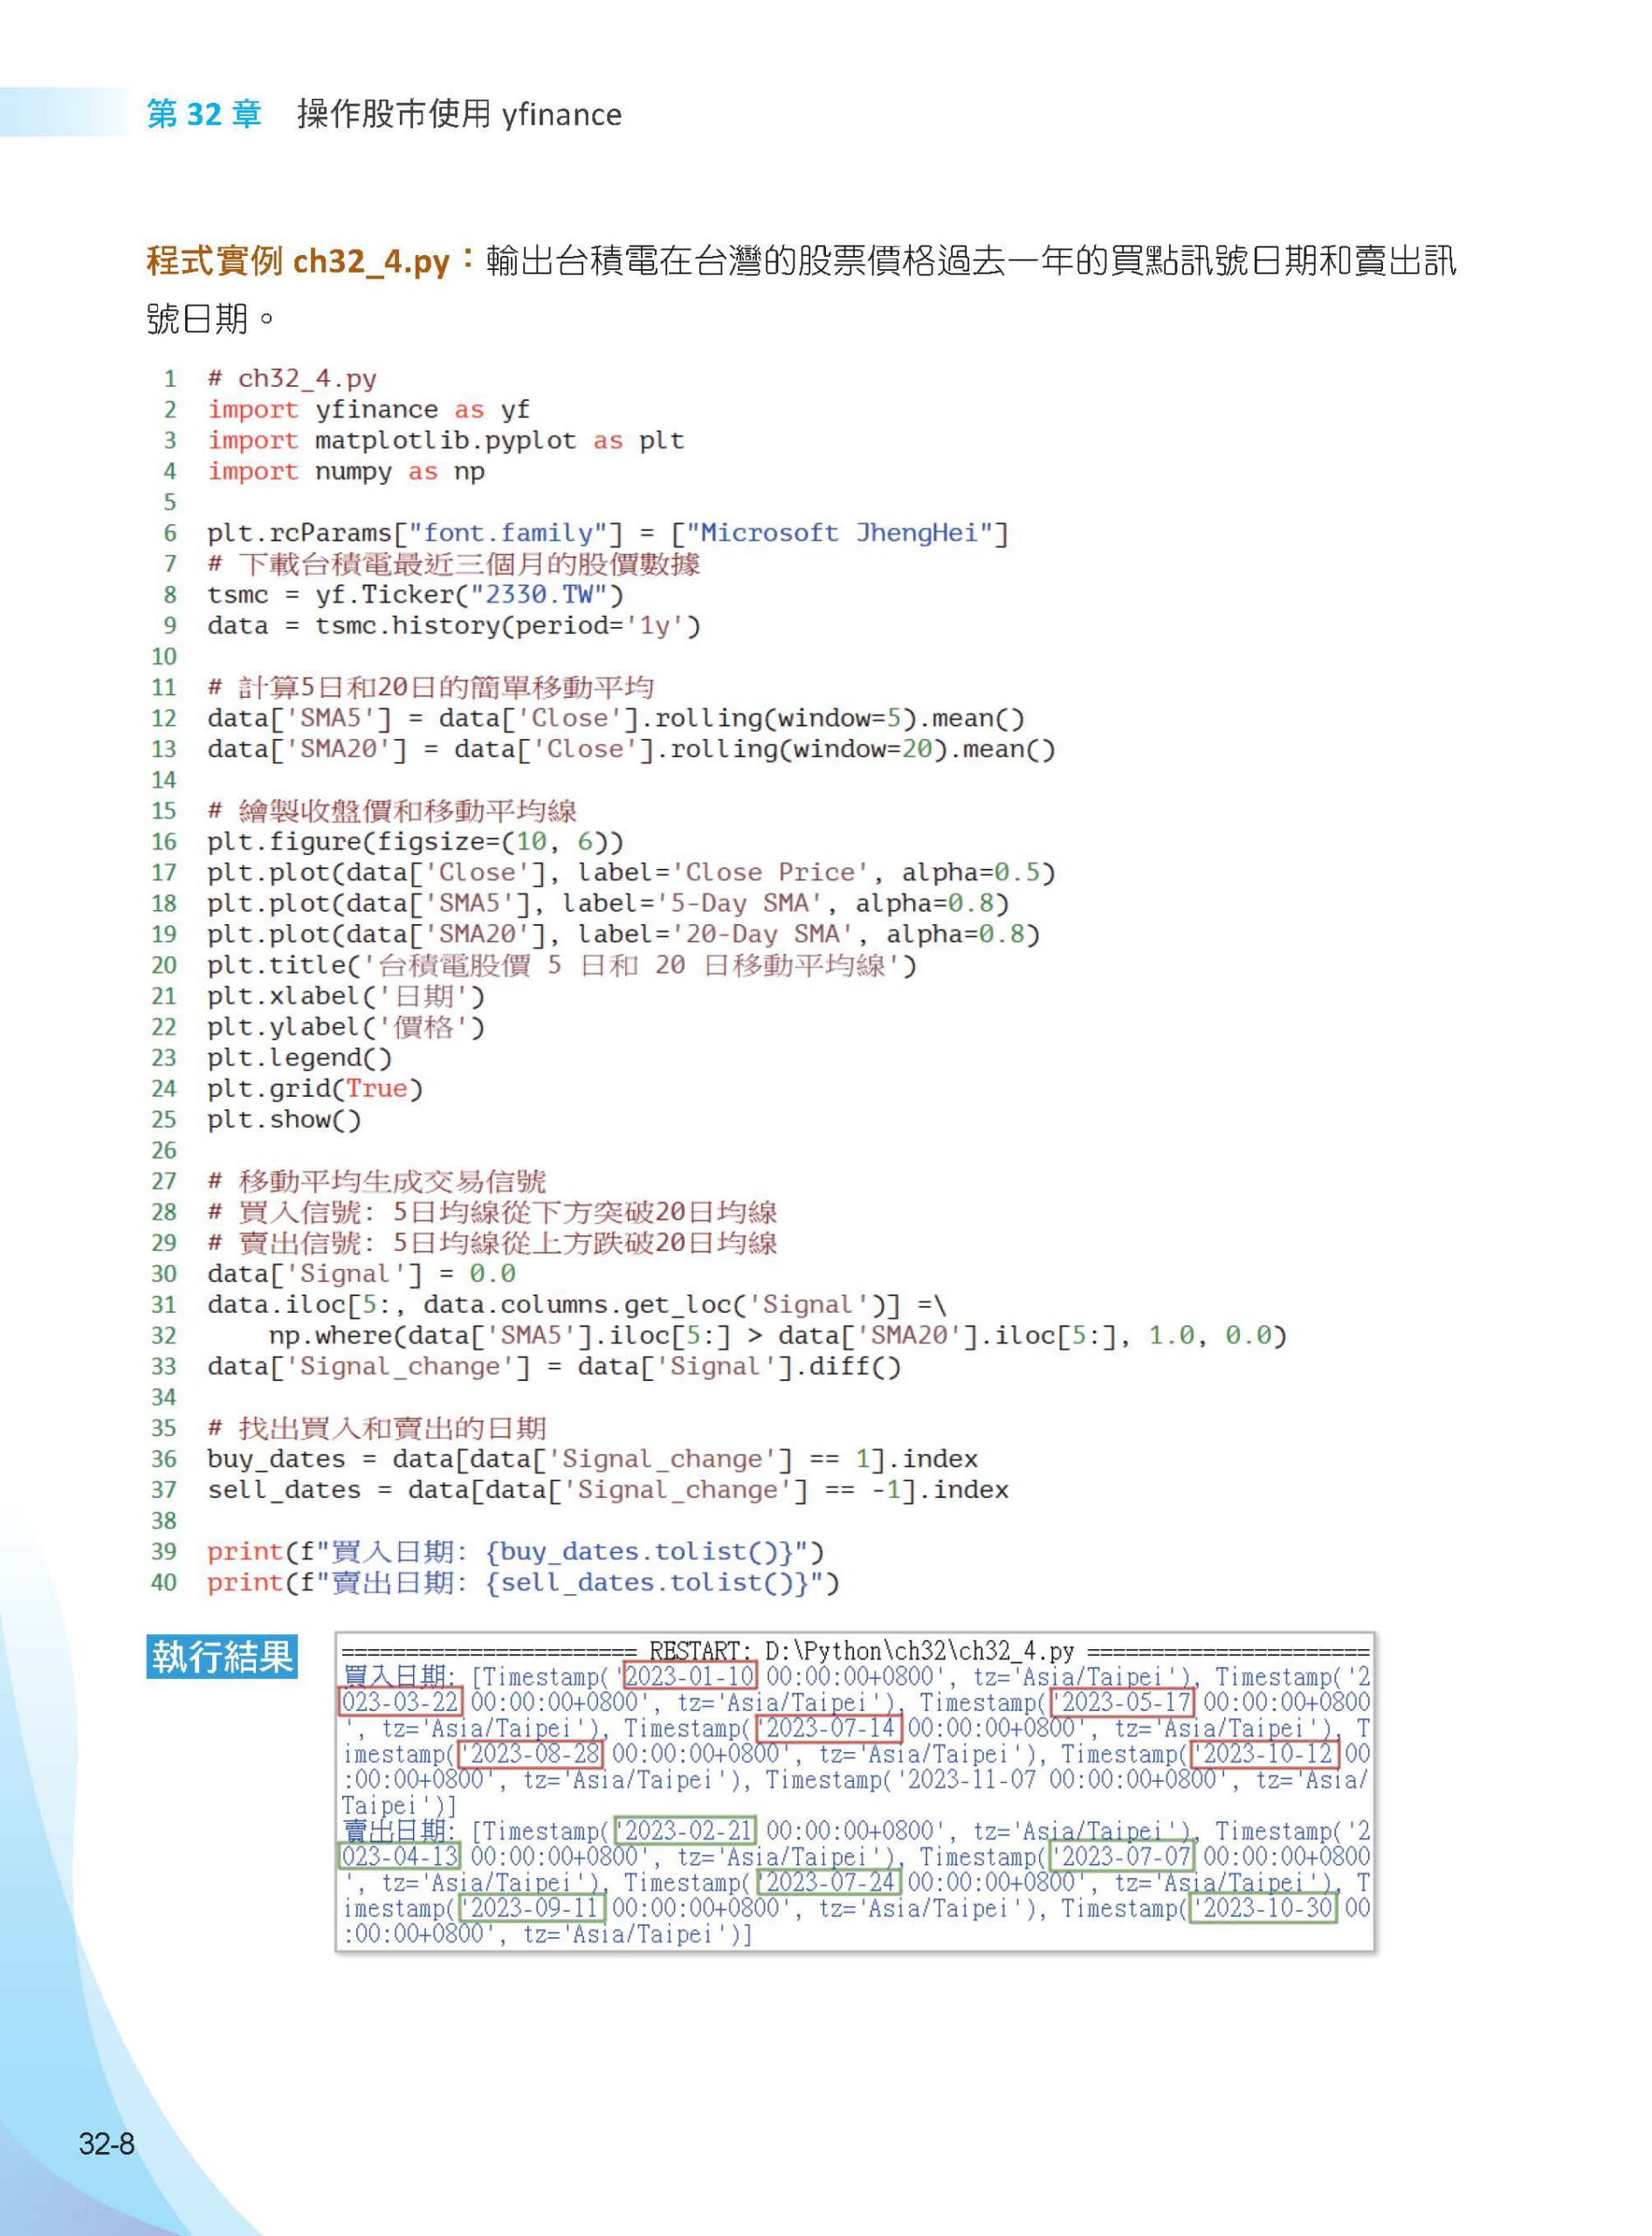Screen dimensions: 1652x2236
Task: Click the heading "程式實例 ch32_4.py"
Action: (x=298, y=261)
